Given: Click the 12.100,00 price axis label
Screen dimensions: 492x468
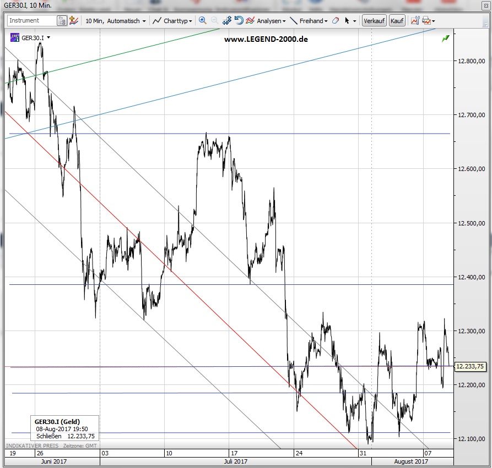Looking at the screenshot, I should [x=471, y=439].
